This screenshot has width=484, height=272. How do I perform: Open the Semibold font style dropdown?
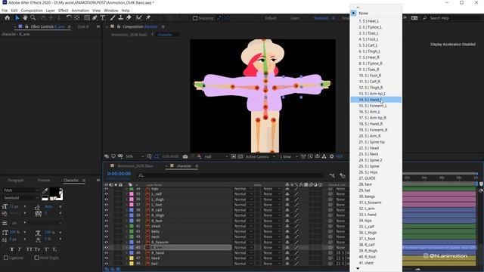[21, 198]
